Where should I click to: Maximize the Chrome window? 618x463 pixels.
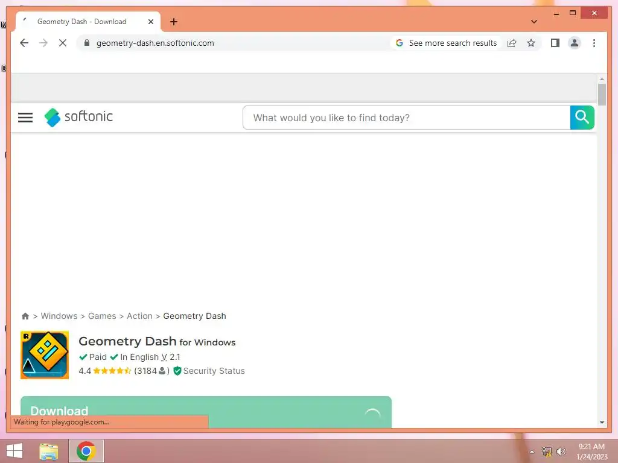click(573, 13)
